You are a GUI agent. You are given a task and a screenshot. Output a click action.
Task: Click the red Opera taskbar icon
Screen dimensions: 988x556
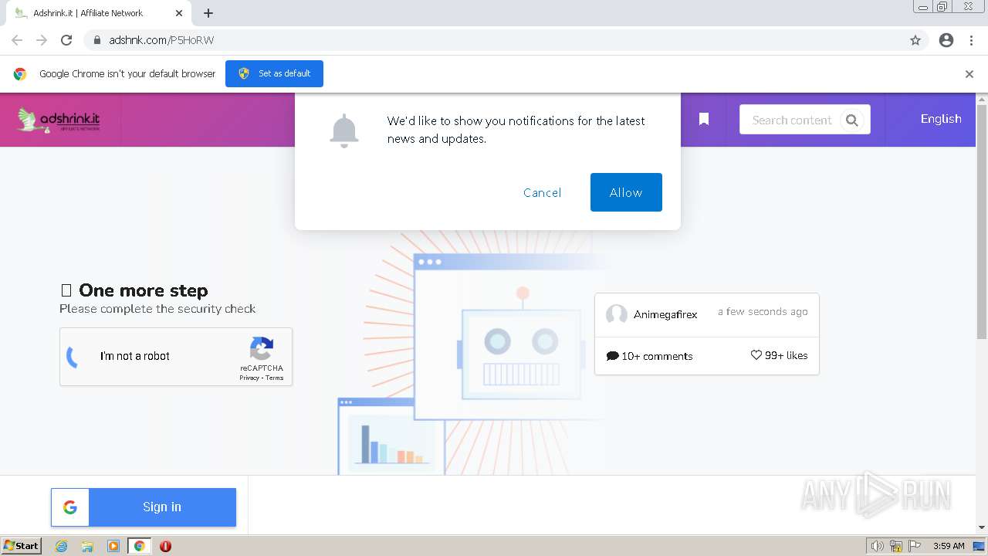coord(165,546)
